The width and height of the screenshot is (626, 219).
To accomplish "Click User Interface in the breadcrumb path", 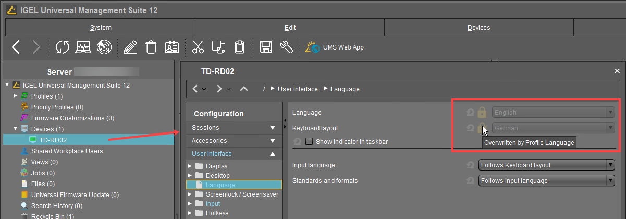I will tap(298, 89).
